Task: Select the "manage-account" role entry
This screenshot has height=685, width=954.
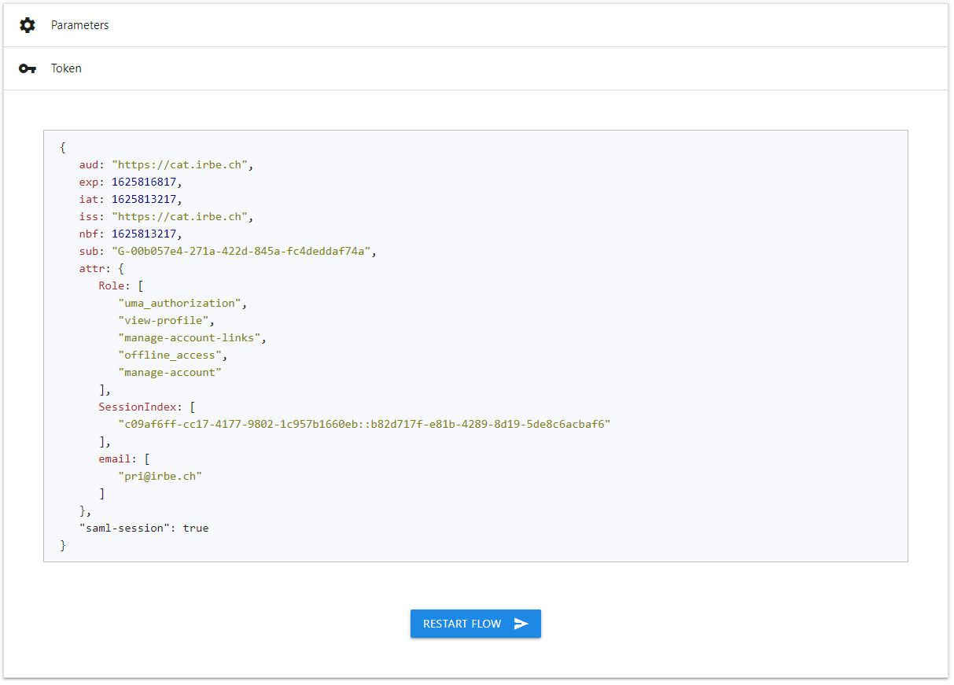Action: (171, 373)
